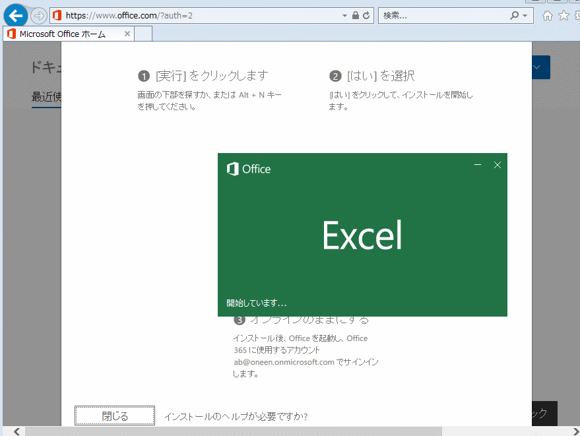Click the scrollbar left arrow
Image resolution: width=580 pixels, height=436 pixels.
coord(16,431)
